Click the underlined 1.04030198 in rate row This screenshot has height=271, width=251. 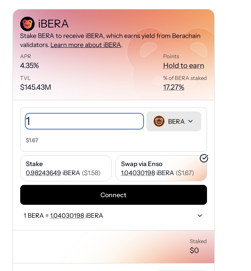tap(67, 216)
